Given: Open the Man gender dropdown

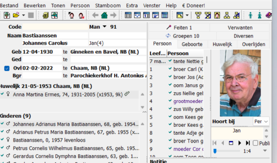Looking at the screenshot, I should (x=104, y=27).
